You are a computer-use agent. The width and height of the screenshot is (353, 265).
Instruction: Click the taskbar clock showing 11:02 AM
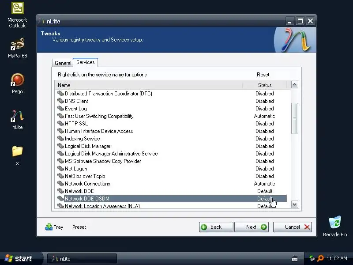(x=337, y=258)
